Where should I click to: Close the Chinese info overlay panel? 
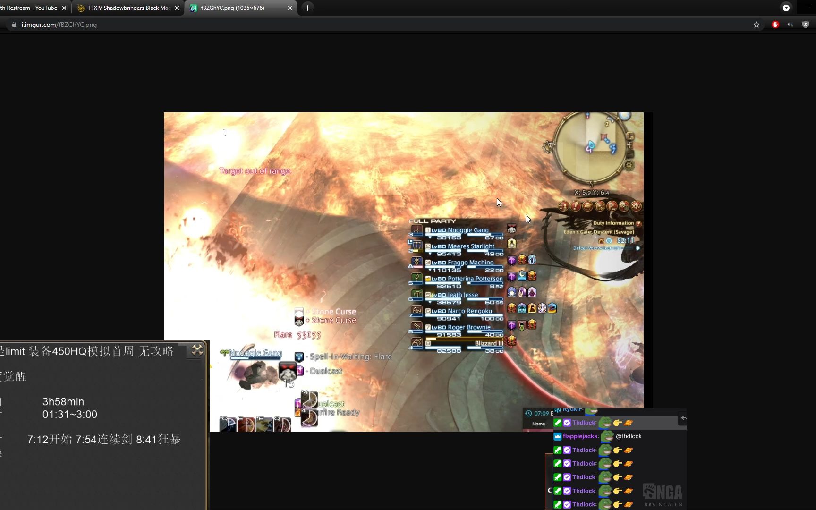click(197, 350)
